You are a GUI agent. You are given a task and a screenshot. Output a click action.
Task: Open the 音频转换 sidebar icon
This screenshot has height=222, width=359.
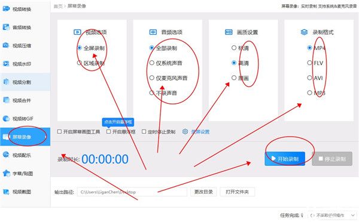click(6, 27)
